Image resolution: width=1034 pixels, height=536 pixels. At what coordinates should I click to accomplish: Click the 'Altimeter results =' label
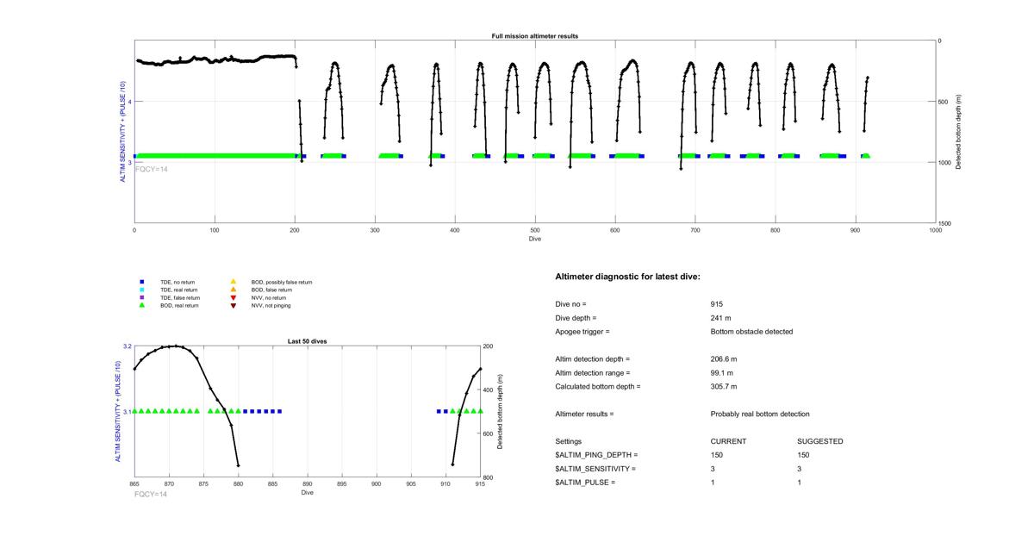584,414
